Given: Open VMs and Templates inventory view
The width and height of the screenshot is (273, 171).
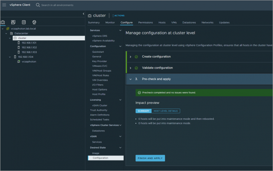Looking at the screenshot, I should coord(13,22).
